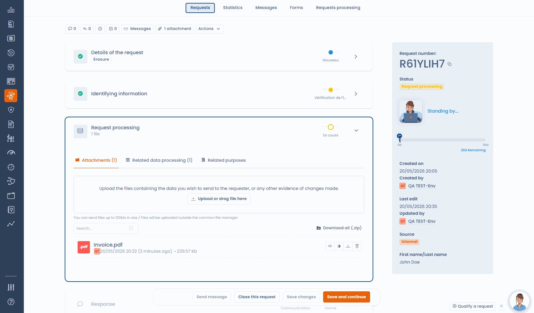
Task: Click the 30-day remaining progress bar
Action: click(x=442, y=140)
